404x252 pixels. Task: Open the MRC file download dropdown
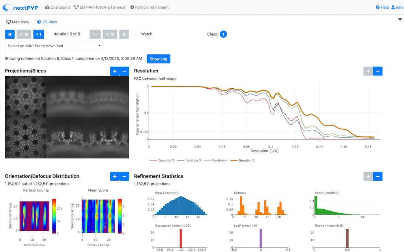54,46
